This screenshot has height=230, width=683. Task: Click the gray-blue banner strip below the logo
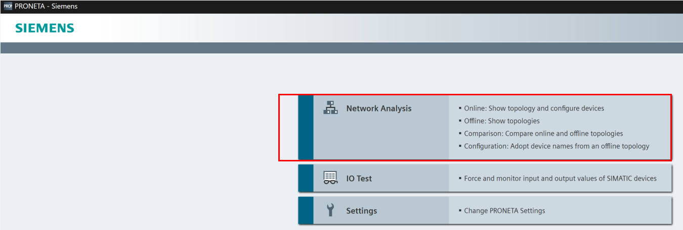pos(341,48)
